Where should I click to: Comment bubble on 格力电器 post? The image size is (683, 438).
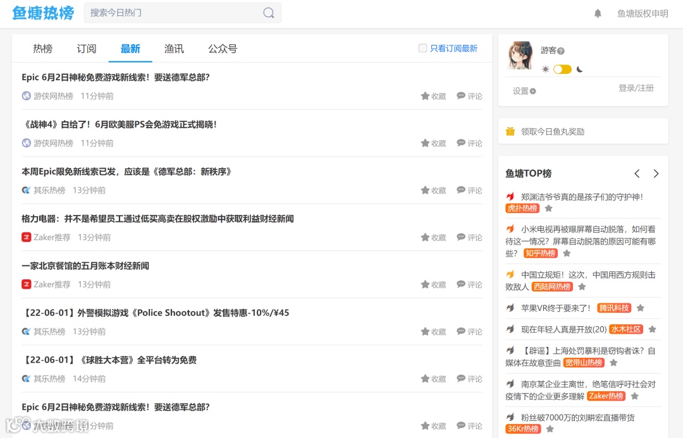[x=461, y=237]
